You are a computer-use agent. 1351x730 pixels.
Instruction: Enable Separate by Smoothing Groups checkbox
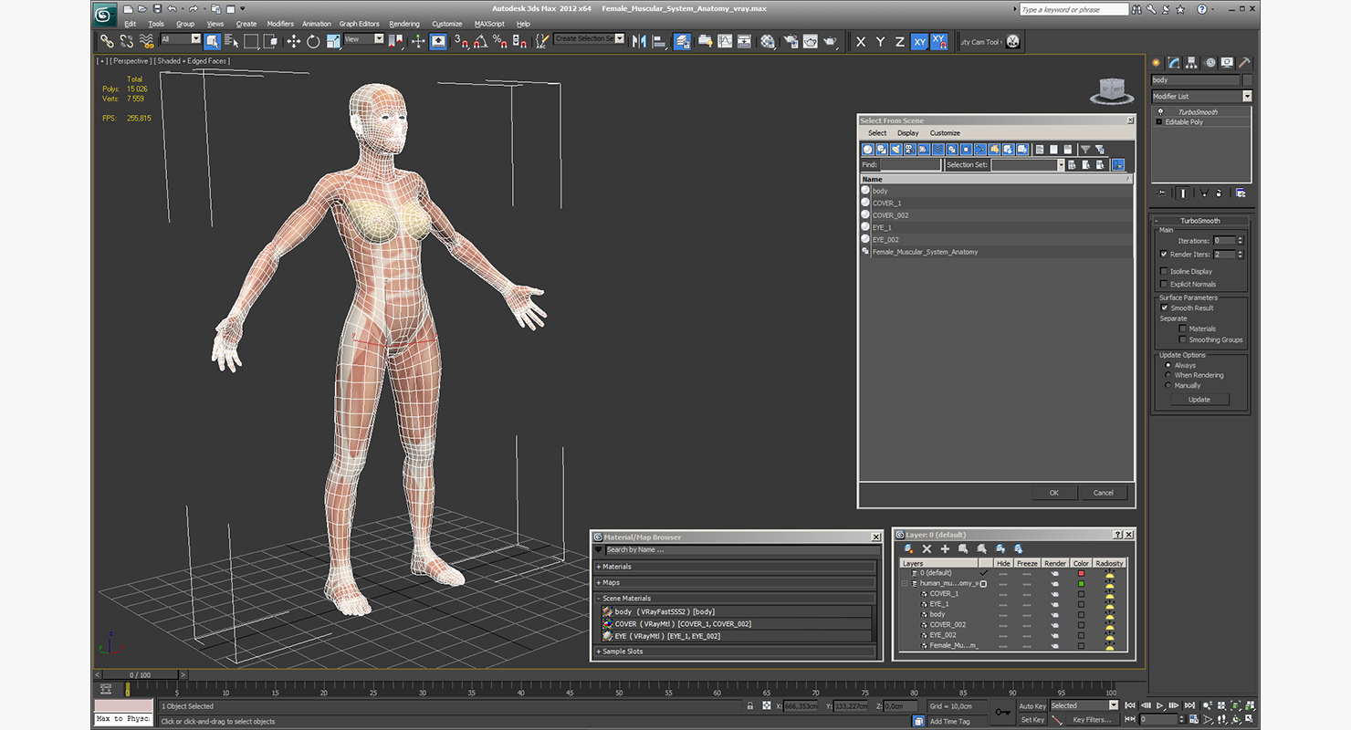[1183, 339]
